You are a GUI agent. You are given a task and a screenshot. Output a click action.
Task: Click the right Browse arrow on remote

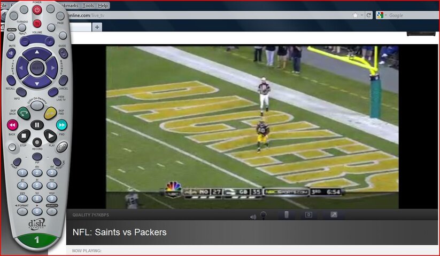(53, 68)
